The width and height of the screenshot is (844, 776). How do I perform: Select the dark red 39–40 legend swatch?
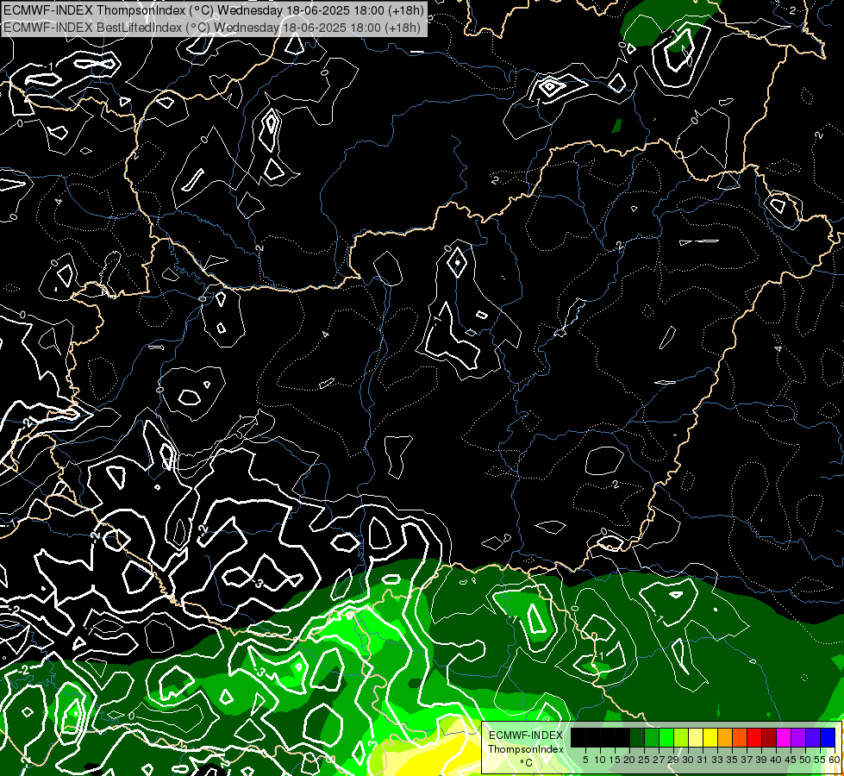point(769,737)
